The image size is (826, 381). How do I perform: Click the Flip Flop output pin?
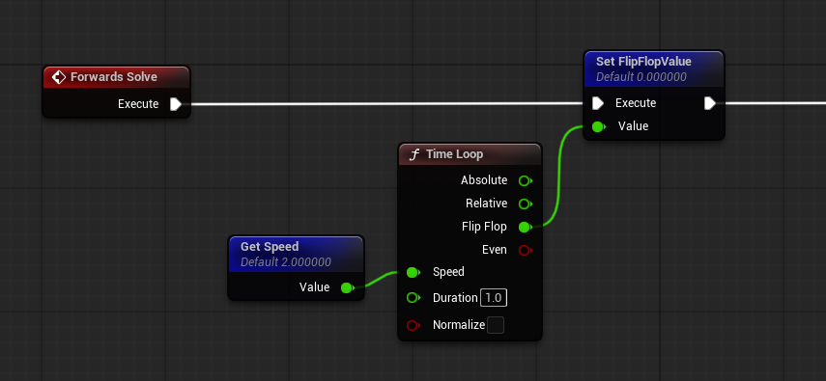click(x=526, y=227)
